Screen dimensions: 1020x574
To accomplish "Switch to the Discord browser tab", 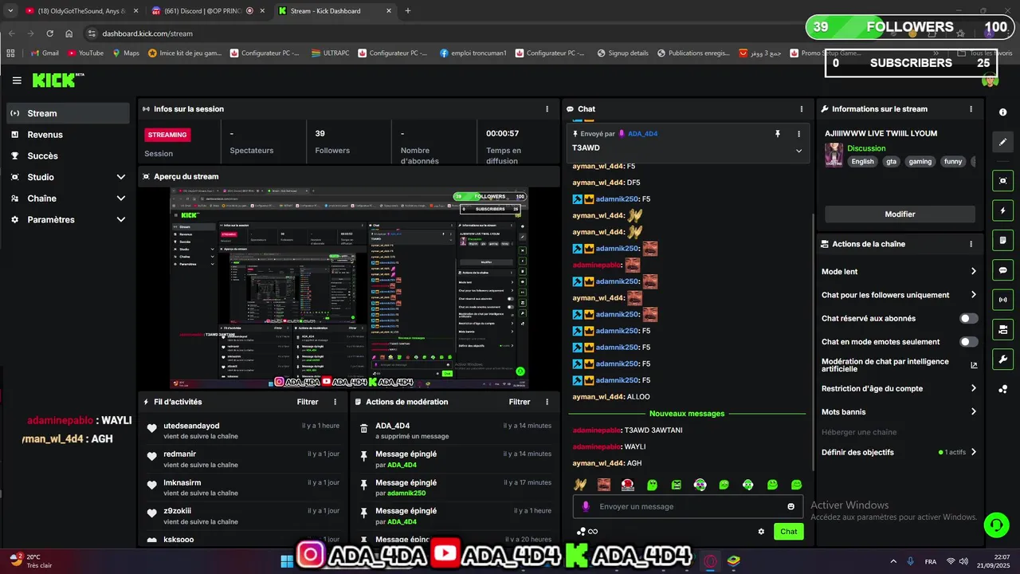I will tap(206, 11).
